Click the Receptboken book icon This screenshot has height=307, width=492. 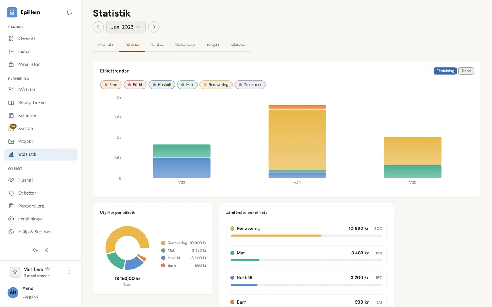[x=12, y=103]
